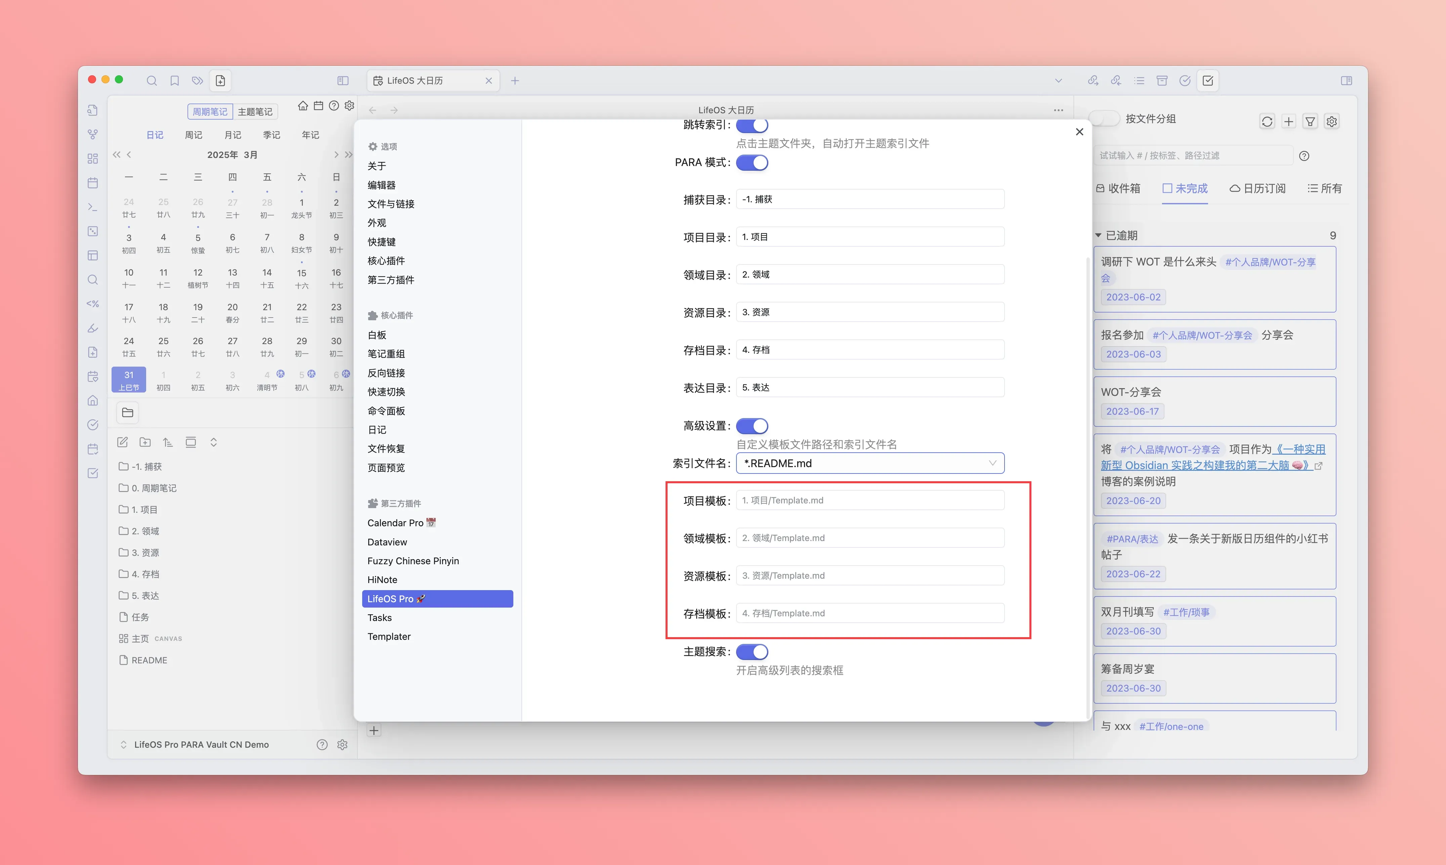
Task: Collapse the 已逾期 task group
Action: coord(1098,236)
